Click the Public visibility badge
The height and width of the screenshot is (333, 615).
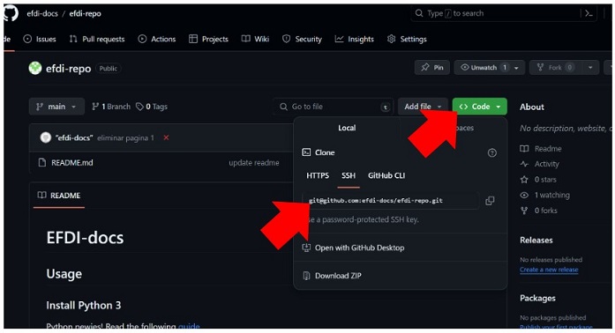point(108,69)
